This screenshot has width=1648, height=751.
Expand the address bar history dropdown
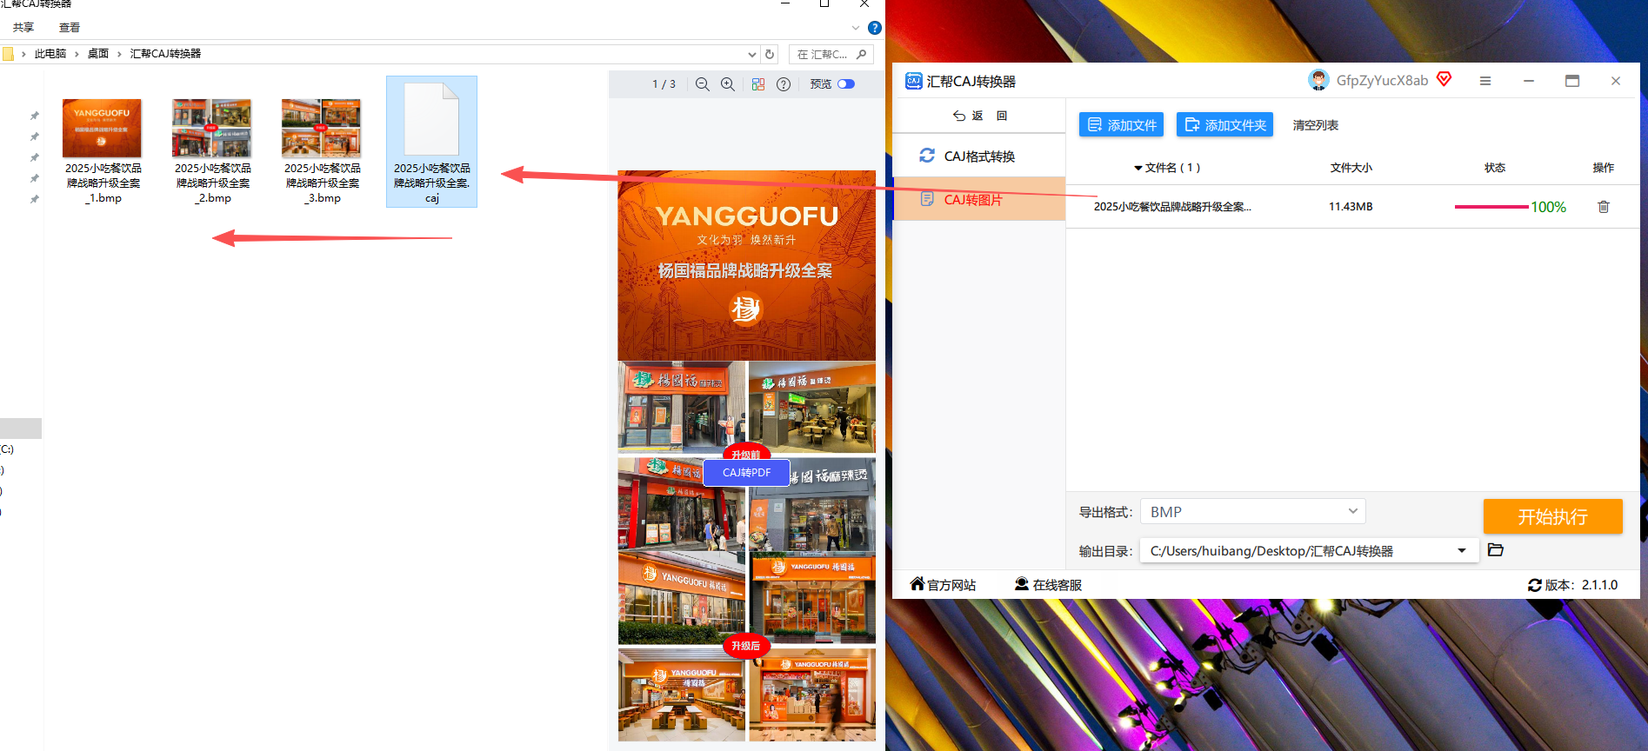point(752,54)
